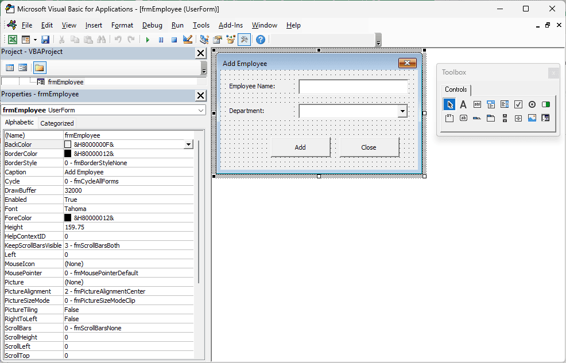Click the View Microsoft Excel toolbar icon
The width and height of the screenshot is (566, 363).
tap(13, 40)
